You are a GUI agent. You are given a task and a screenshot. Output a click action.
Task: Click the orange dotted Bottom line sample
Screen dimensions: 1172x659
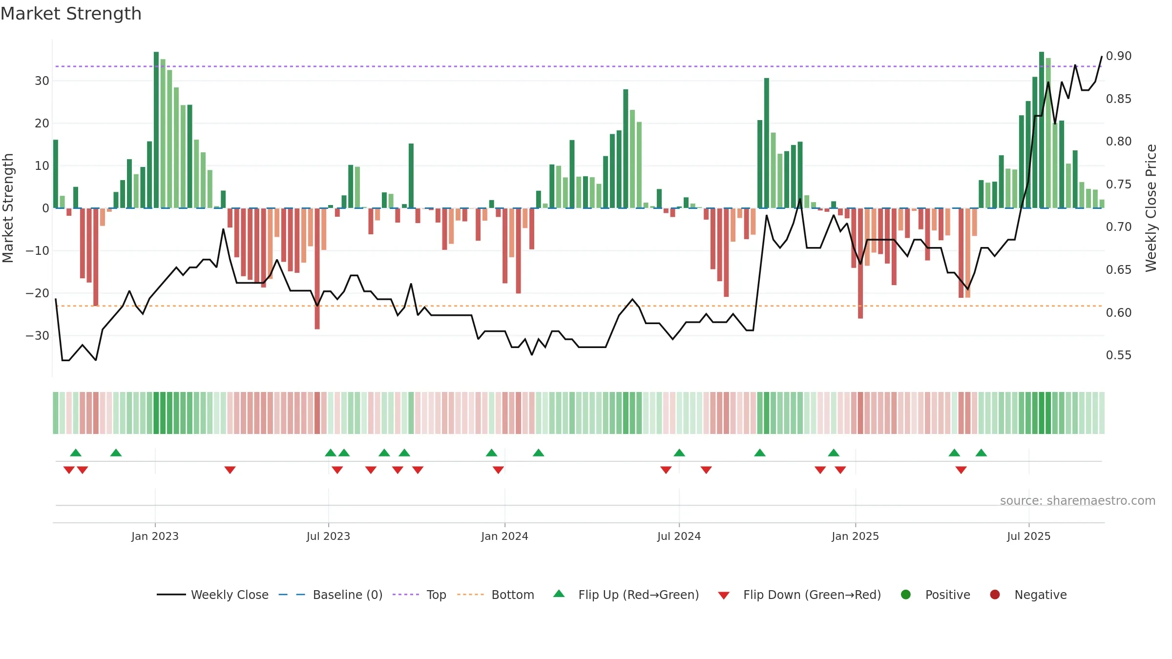[x=471, y=595]
